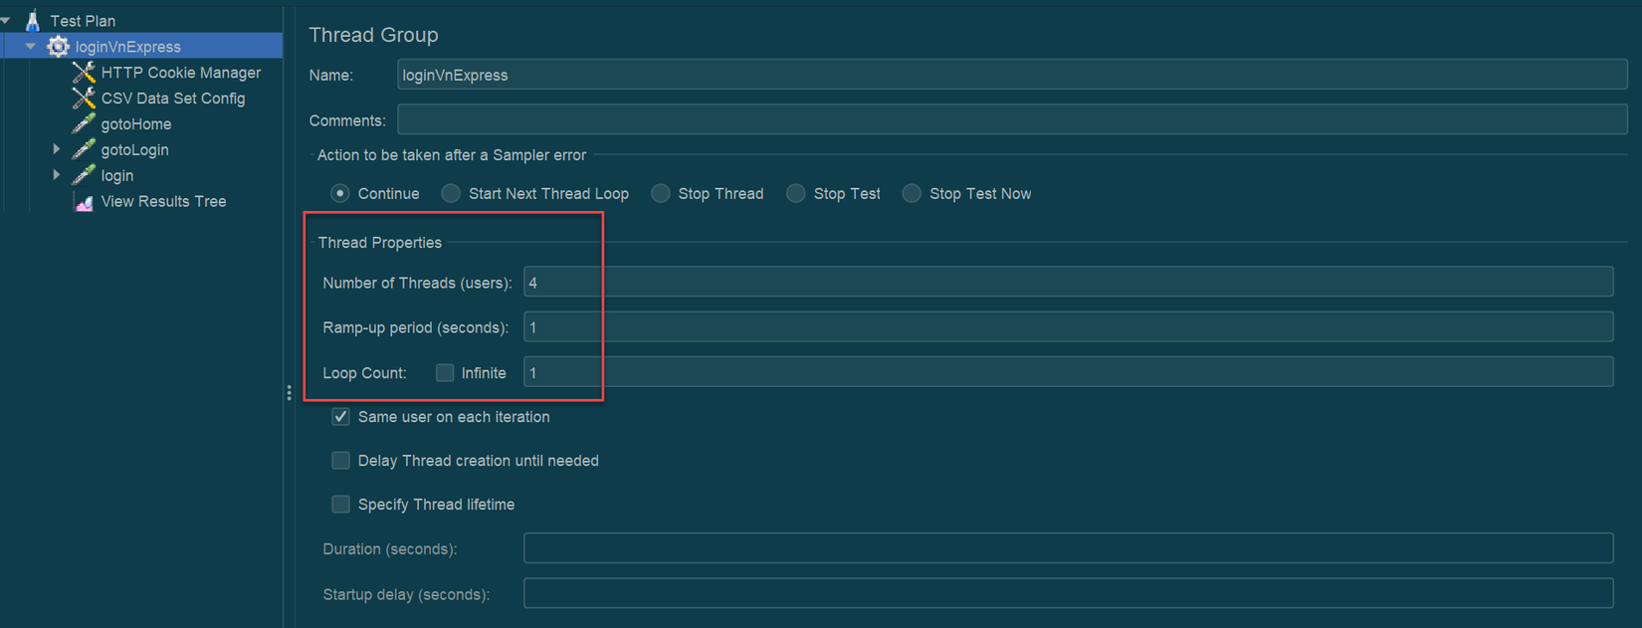
Task: Open CSV Data Set Config element
Action: tap(173, 99)
